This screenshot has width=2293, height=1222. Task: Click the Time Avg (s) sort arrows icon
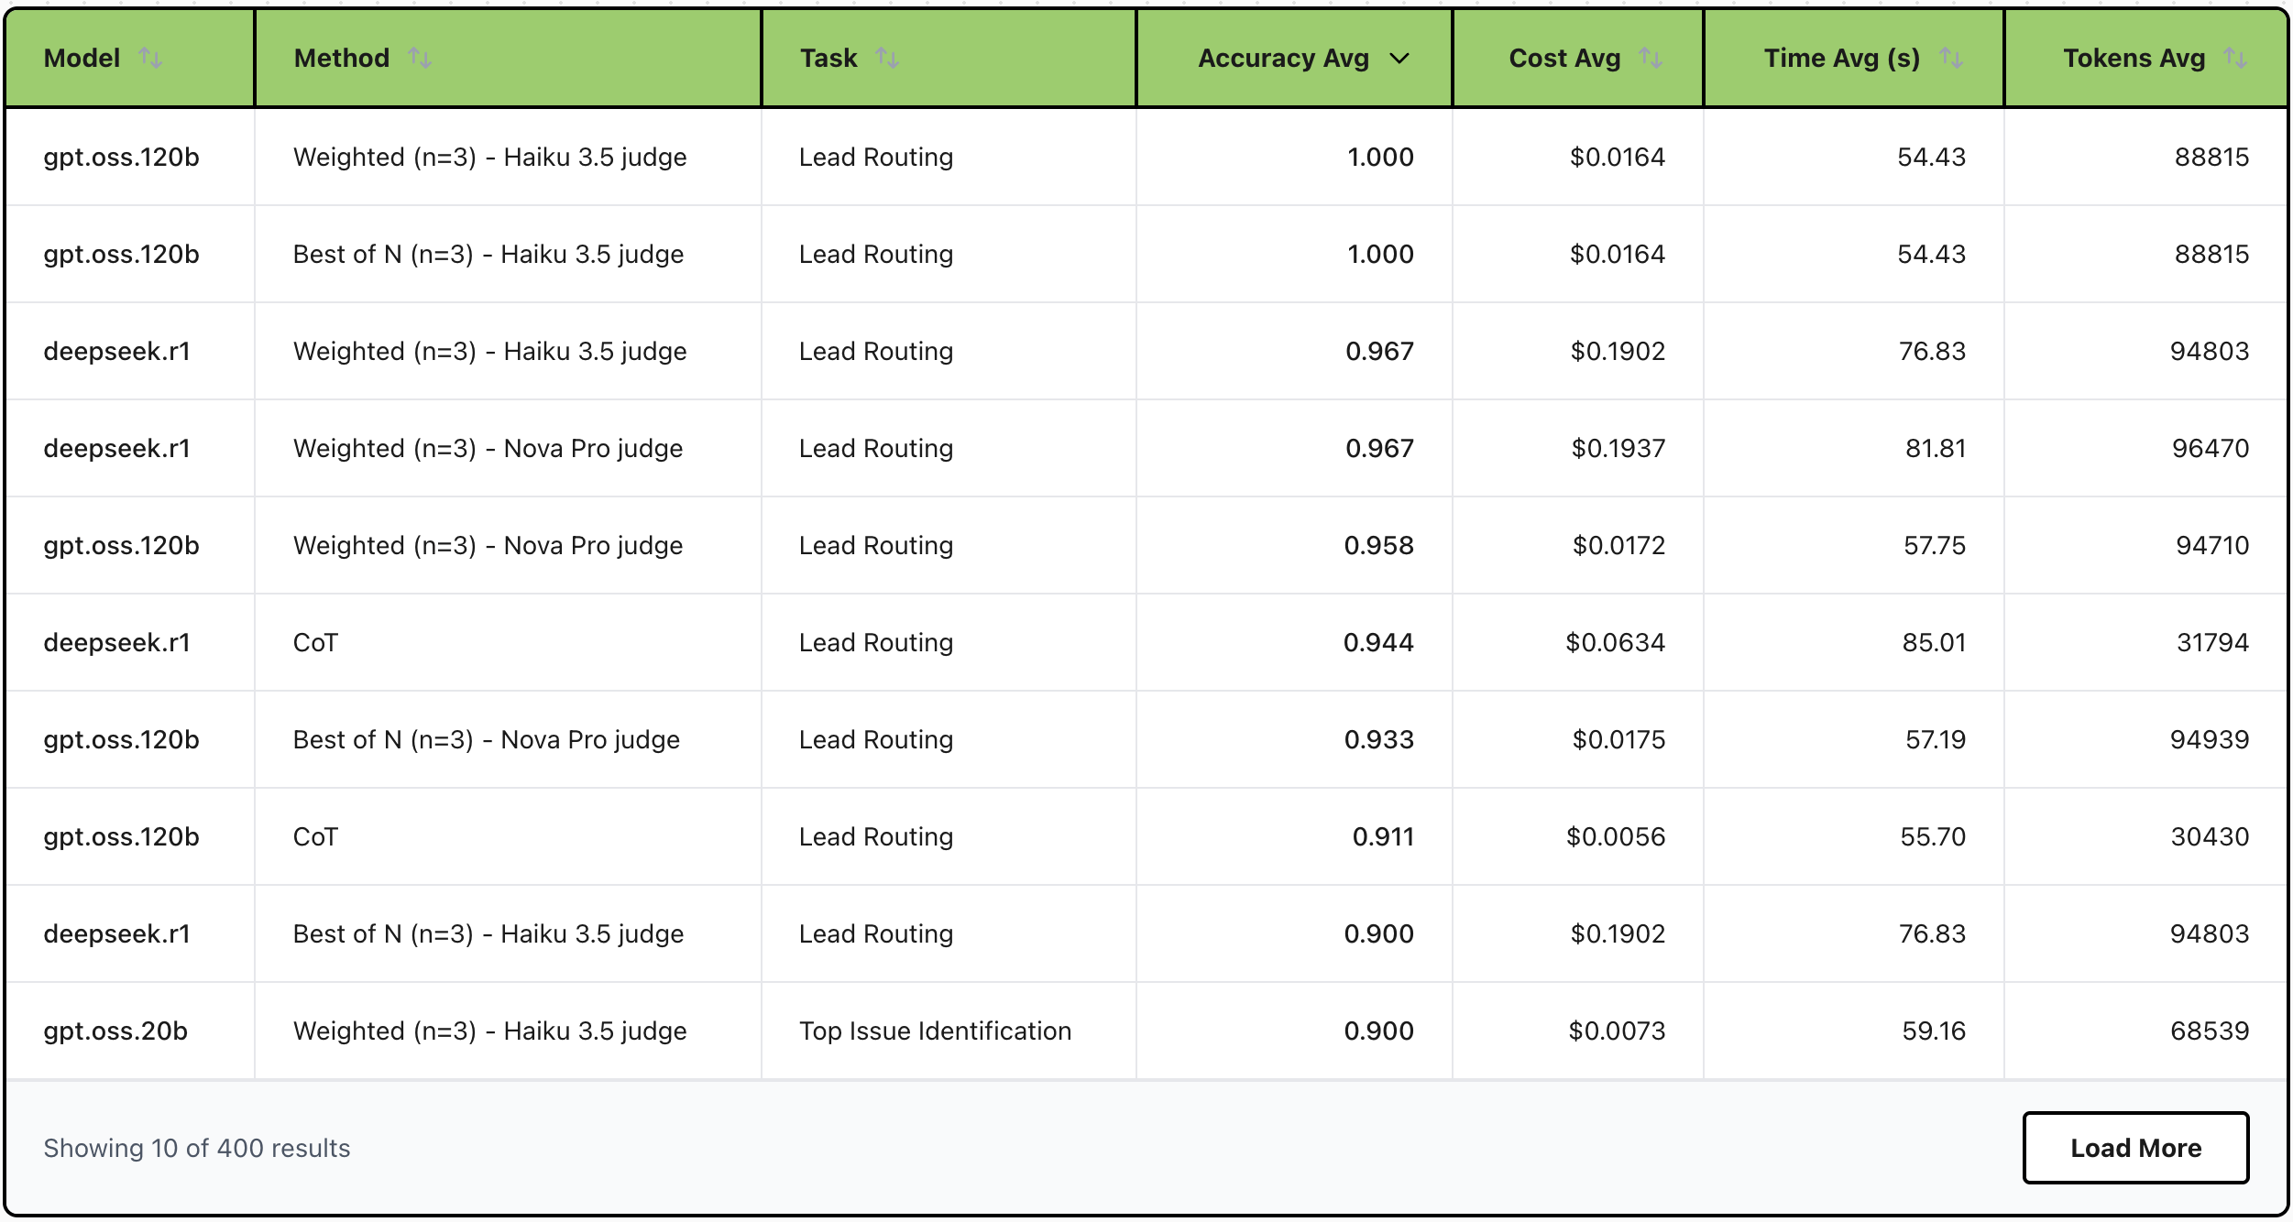(1951, 59)
